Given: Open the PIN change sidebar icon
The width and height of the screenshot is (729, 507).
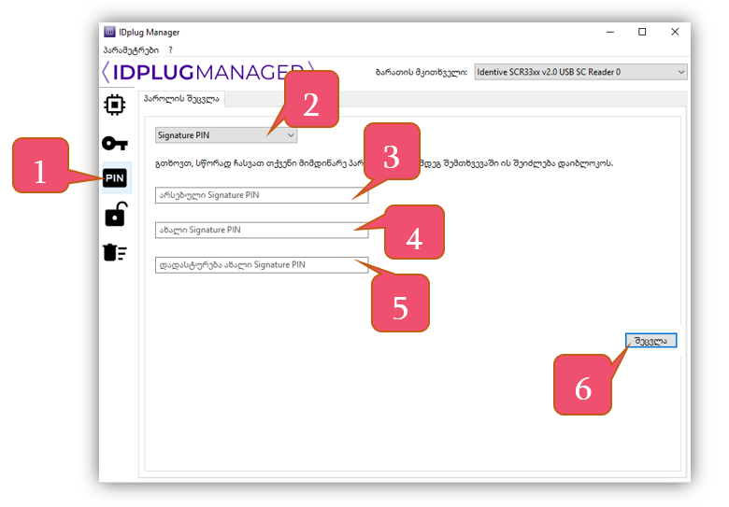Looking at the screenshot, I should tap(115, 178).
